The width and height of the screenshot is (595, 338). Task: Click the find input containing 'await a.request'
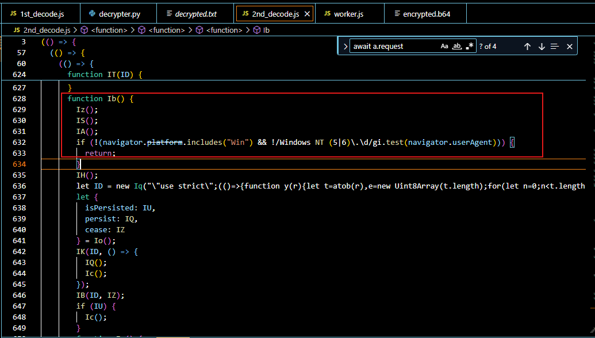[394, 47]
